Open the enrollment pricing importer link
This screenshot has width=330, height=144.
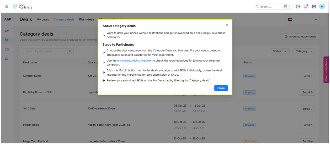(134, 60)
